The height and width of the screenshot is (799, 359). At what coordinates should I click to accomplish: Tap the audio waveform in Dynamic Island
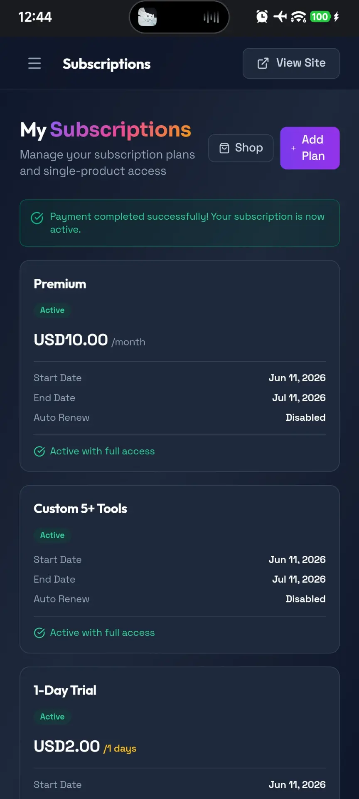(x=211, y=17)
